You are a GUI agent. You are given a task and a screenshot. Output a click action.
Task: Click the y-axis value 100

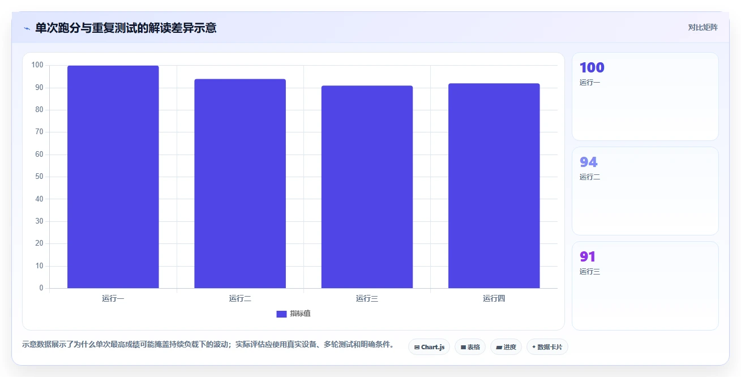tap(37, 65)
